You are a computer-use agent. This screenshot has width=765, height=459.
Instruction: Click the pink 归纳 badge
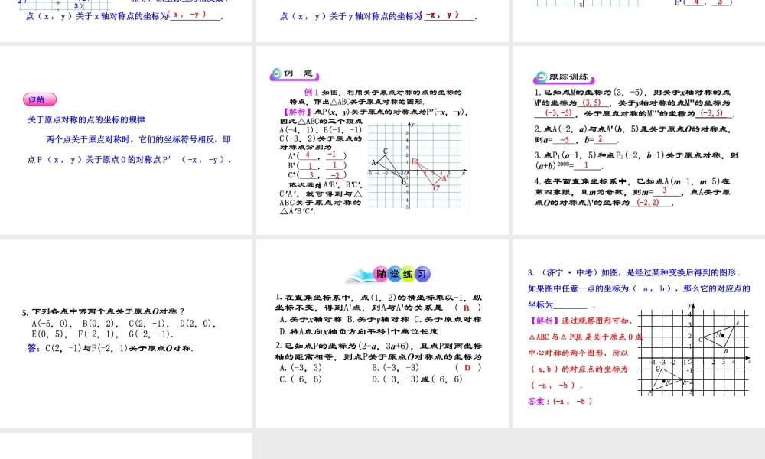38,99
